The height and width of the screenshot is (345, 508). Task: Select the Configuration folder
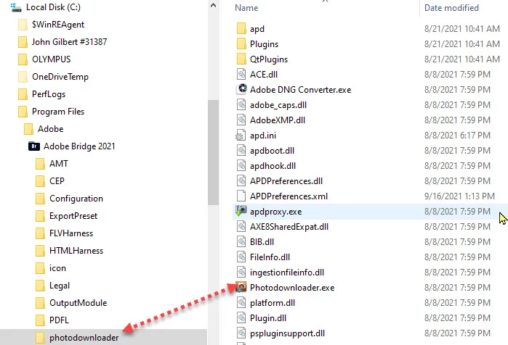(69, 199)
